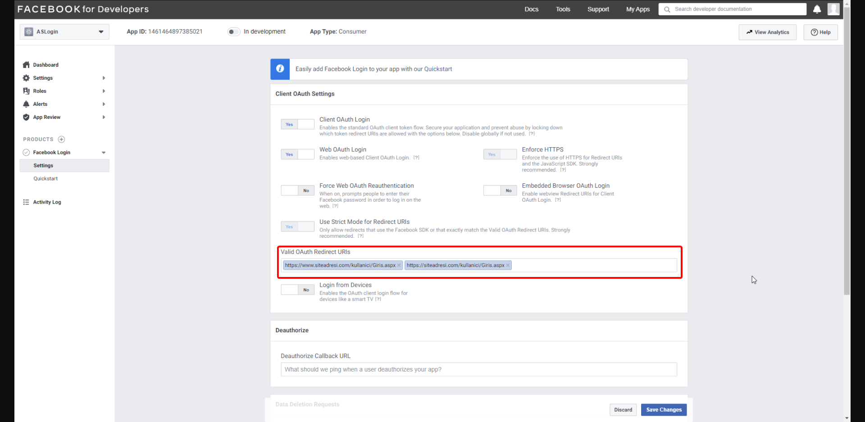Click the Facebook Login checkmark icon
Screen dimensions: 865x422
[26, 152]
